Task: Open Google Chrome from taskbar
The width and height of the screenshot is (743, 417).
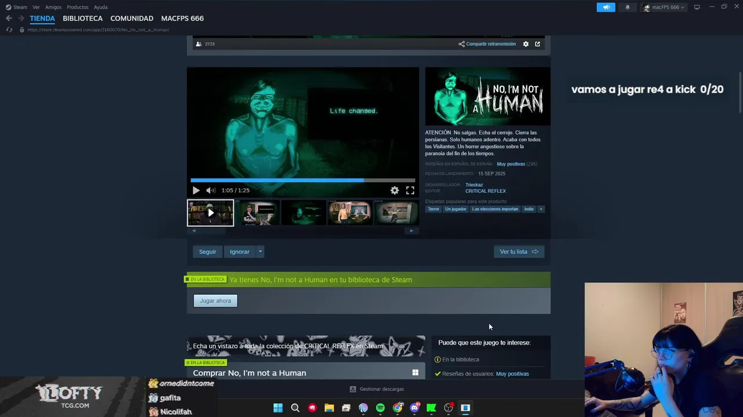Action: pyautogui.click(x=398, y=408)
